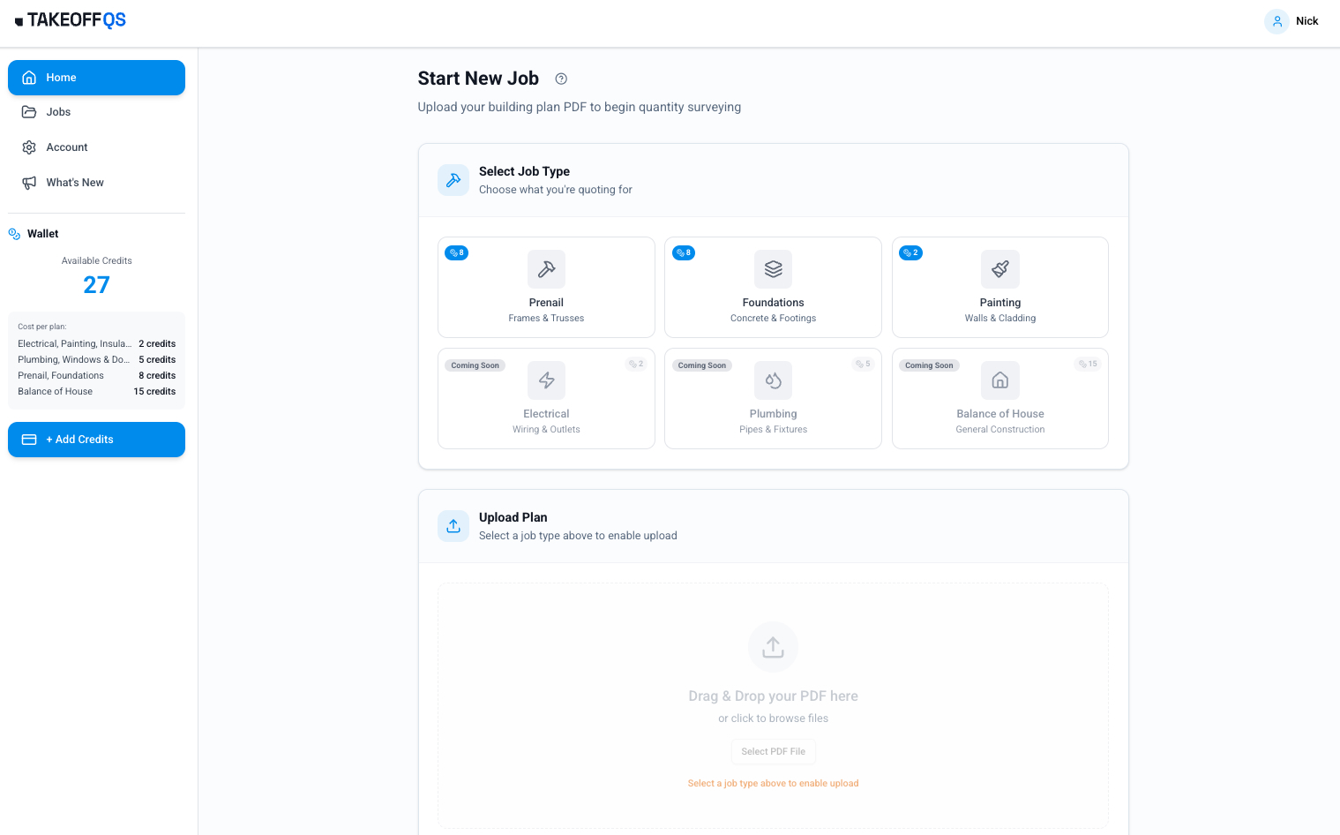Viewport: 1340px width, 835px height.
Task: Click the help icon beside Start New Job
Action: (x=561, y=79)
